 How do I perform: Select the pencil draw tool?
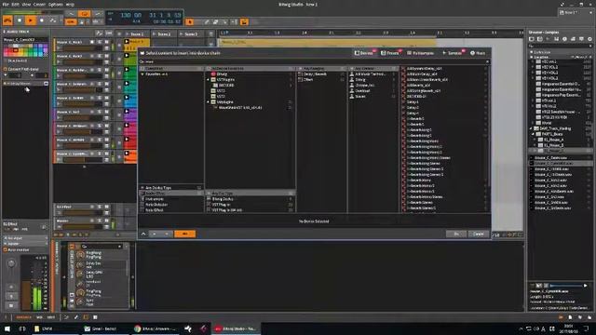pos(207,22)
